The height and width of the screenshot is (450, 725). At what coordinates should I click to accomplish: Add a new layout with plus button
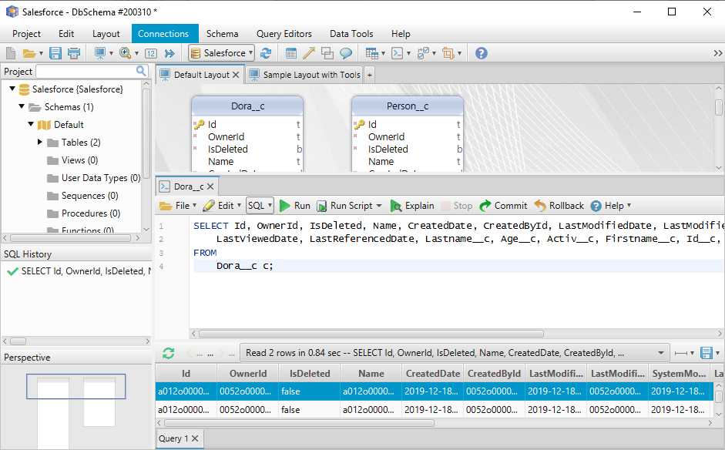pos(370,75)
